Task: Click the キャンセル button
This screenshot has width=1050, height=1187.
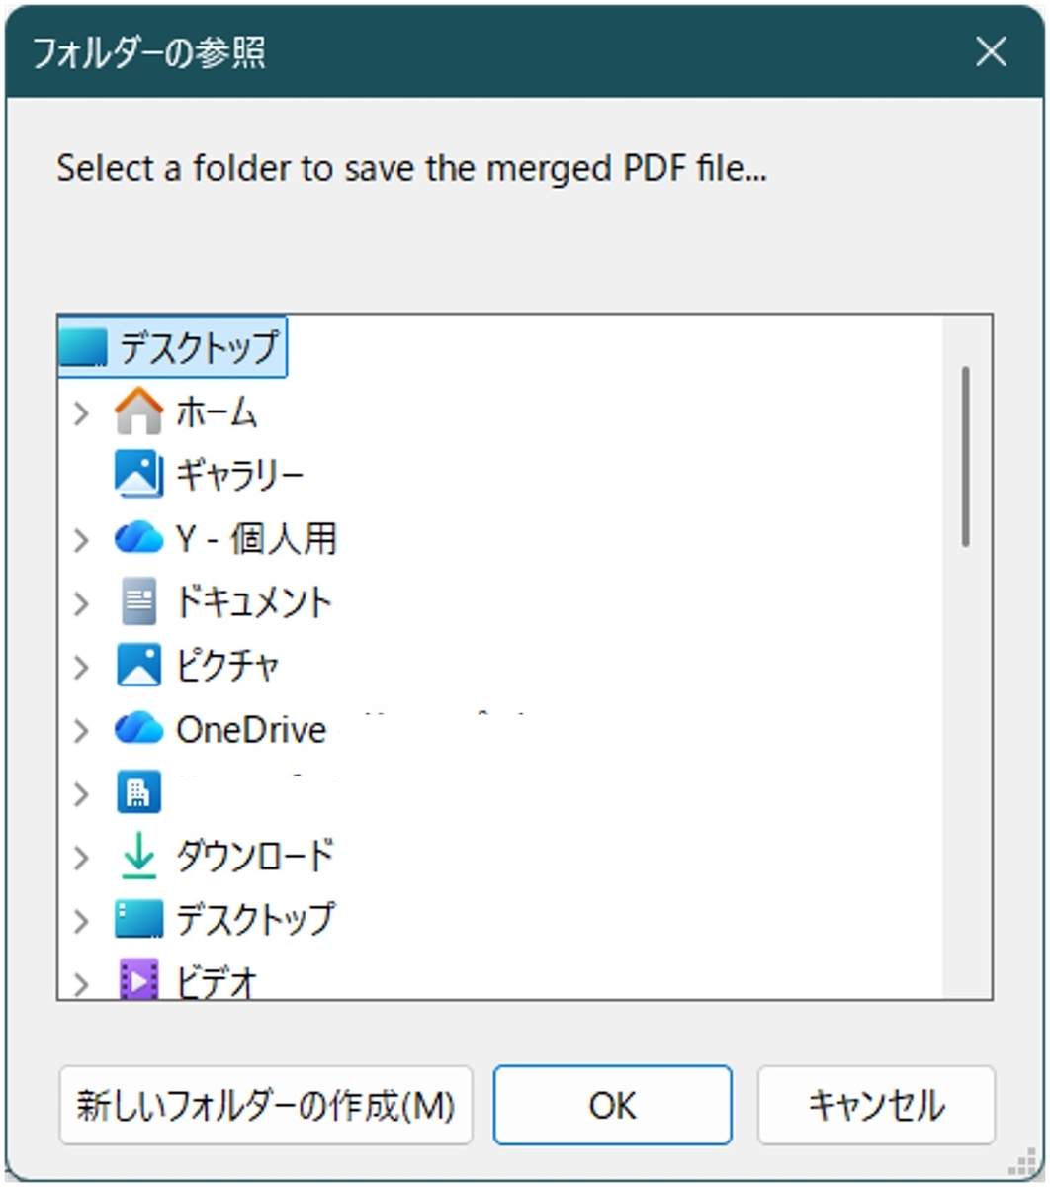Action: pyautogui.click(x=876, y=1105)
